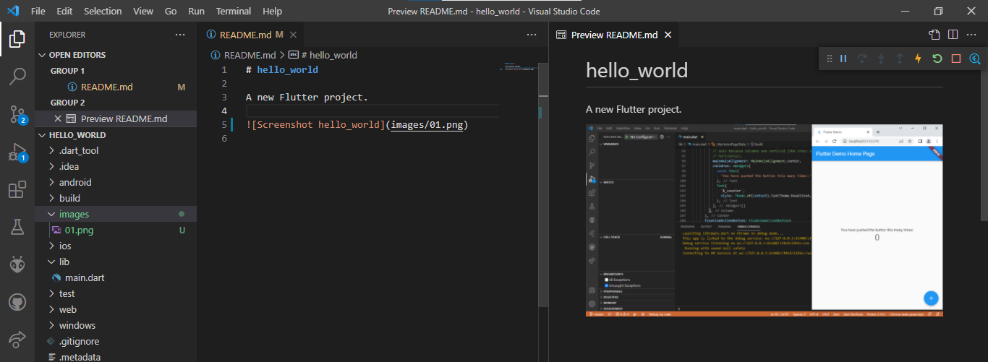Open the GitHub icon in activity bar
The image size is (988, 362).
tap(17, 302)
